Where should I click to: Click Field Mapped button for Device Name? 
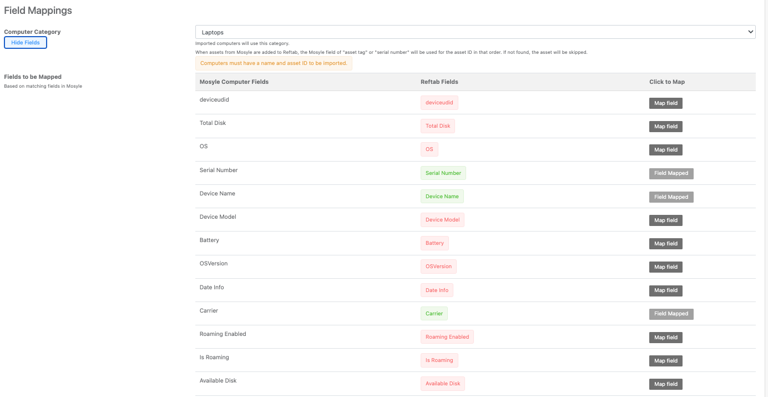pos(671,197)
